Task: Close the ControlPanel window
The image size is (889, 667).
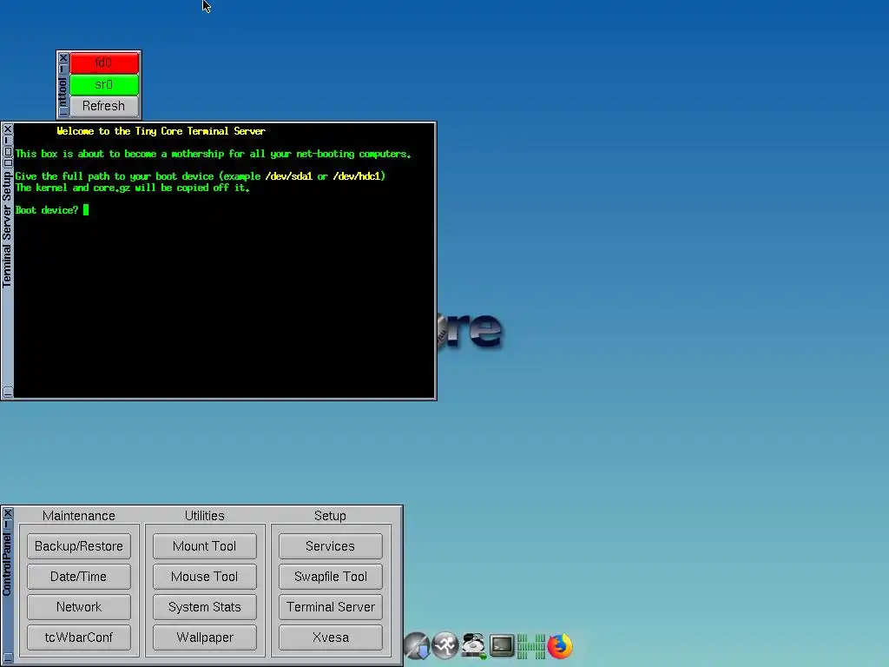Action: pyautogui.click(x=7, y=513)
